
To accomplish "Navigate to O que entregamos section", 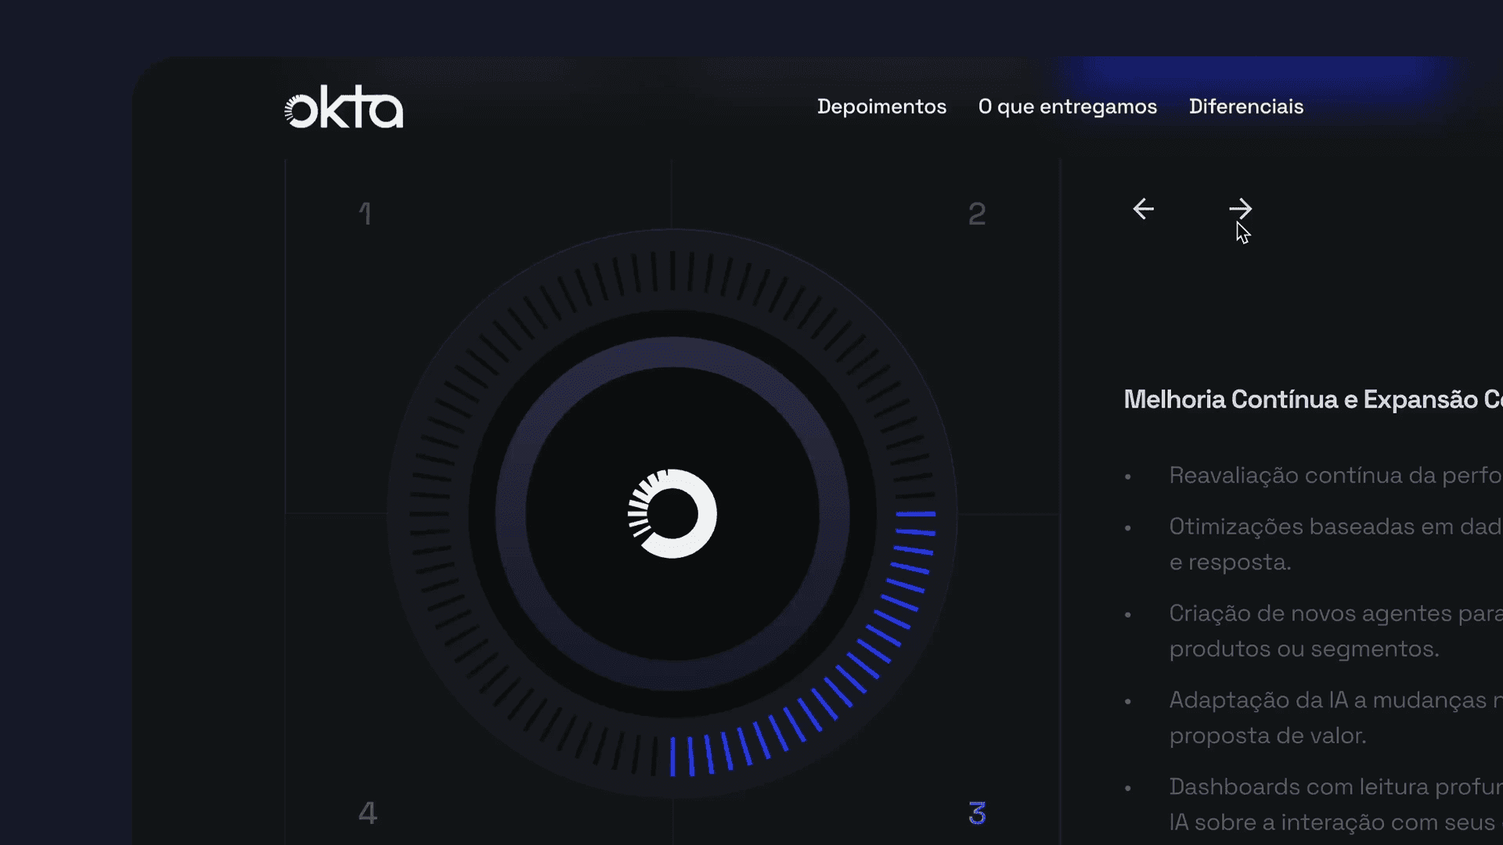I will [x=1067, y=106].
